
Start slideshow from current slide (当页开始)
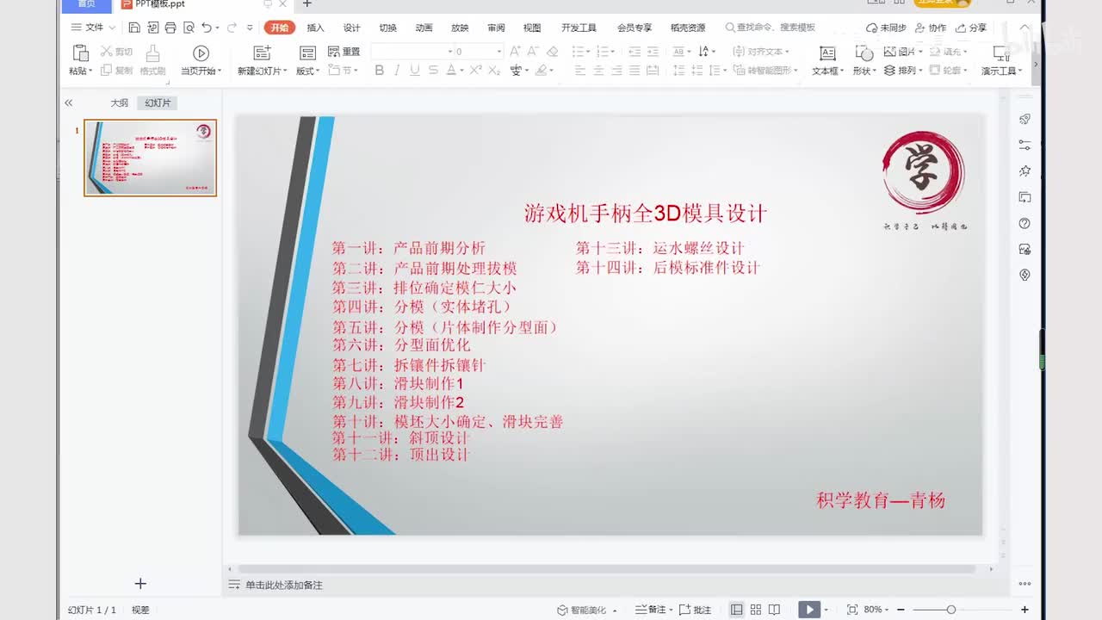(201, 53)
